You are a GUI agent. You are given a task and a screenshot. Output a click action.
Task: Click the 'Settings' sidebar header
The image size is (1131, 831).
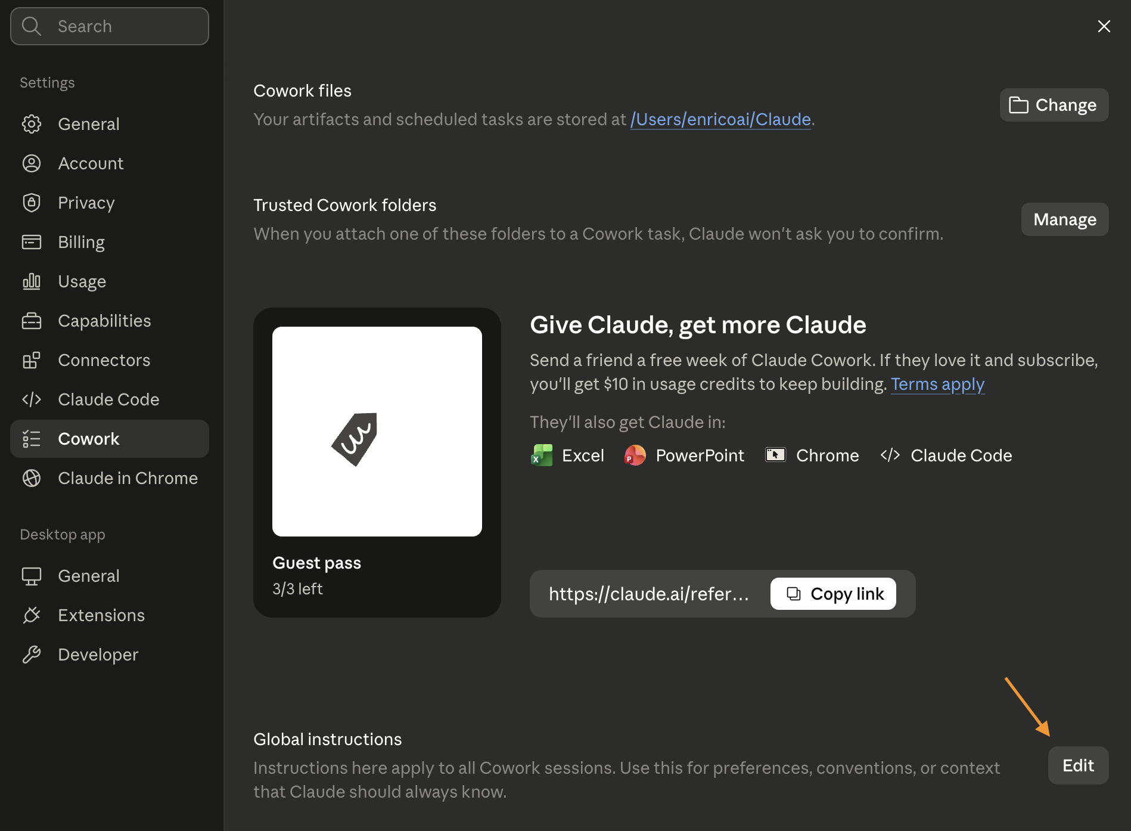[x=47, y=82]
